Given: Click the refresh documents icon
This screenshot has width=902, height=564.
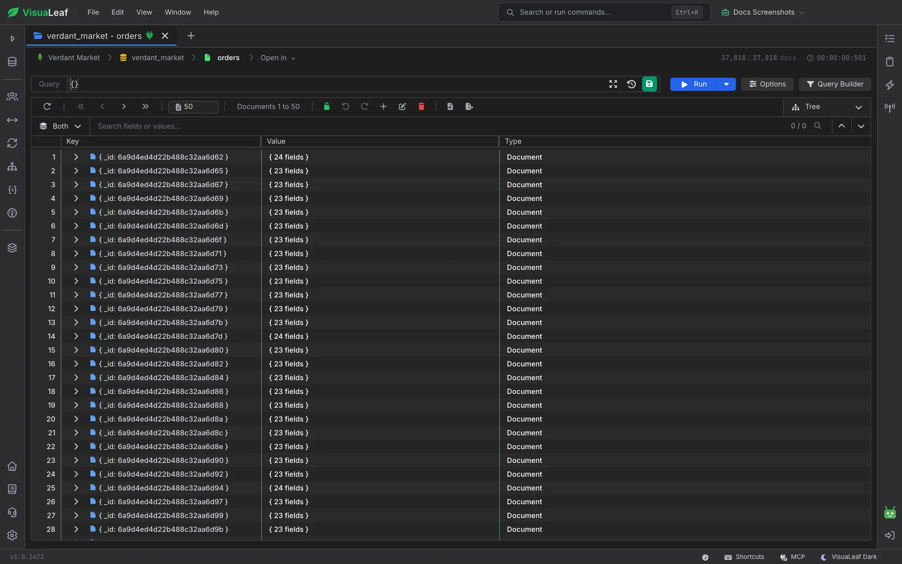Looking at the screenshot, I should pos(47,107).
